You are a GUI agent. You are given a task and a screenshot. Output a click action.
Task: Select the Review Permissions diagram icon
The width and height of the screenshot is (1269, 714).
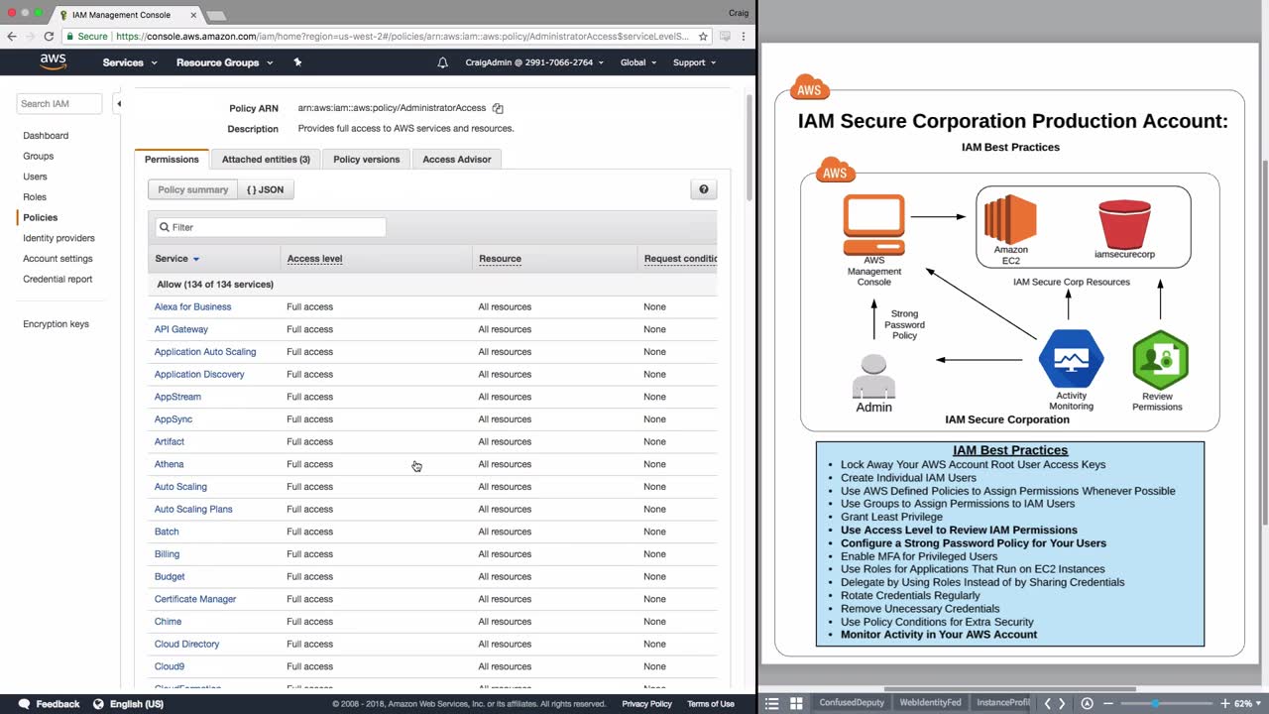coord(1160,360)
